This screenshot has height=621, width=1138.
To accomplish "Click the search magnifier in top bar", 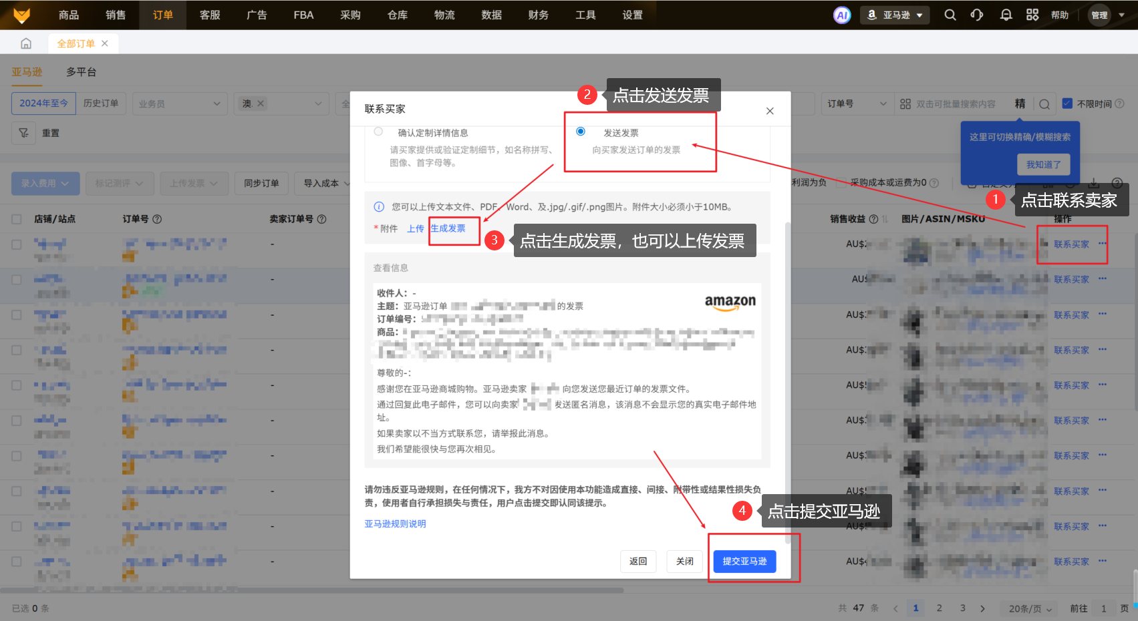I will pyautogui.click(x=950, y=15).
